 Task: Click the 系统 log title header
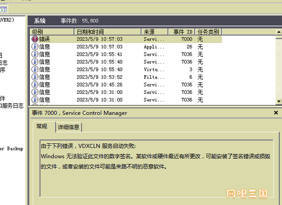coord(40,21)
